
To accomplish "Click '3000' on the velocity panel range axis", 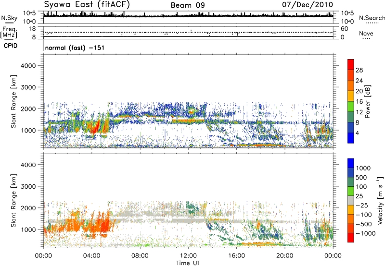I will pyautogui.click(x=28, y=186).
